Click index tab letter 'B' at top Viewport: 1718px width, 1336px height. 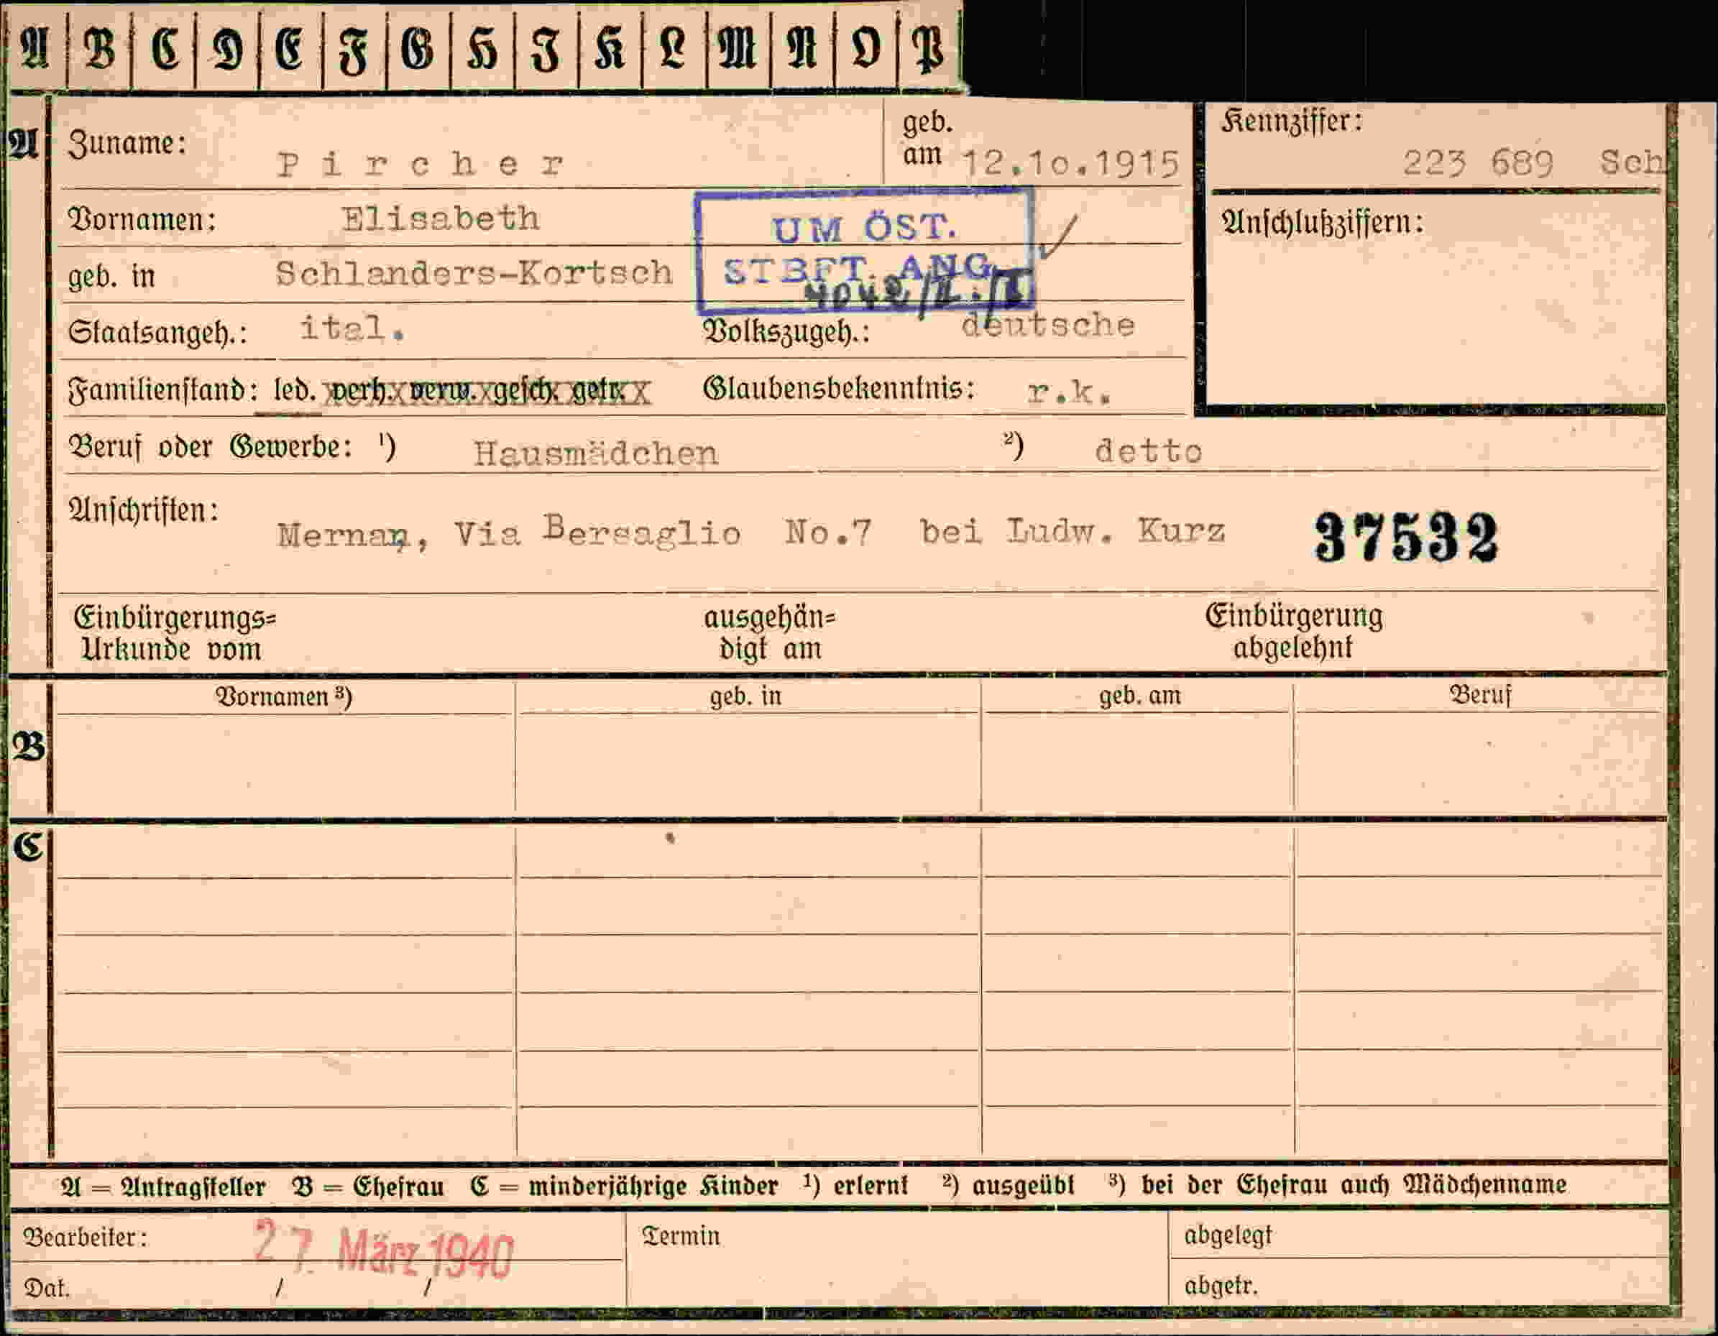pyautogui.click(x=99, y=48)
